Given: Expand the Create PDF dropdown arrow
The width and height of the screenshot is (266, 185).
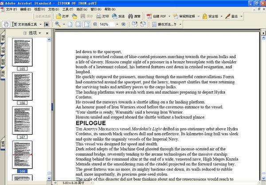Looking at the screenshot, I should [169, 16].
